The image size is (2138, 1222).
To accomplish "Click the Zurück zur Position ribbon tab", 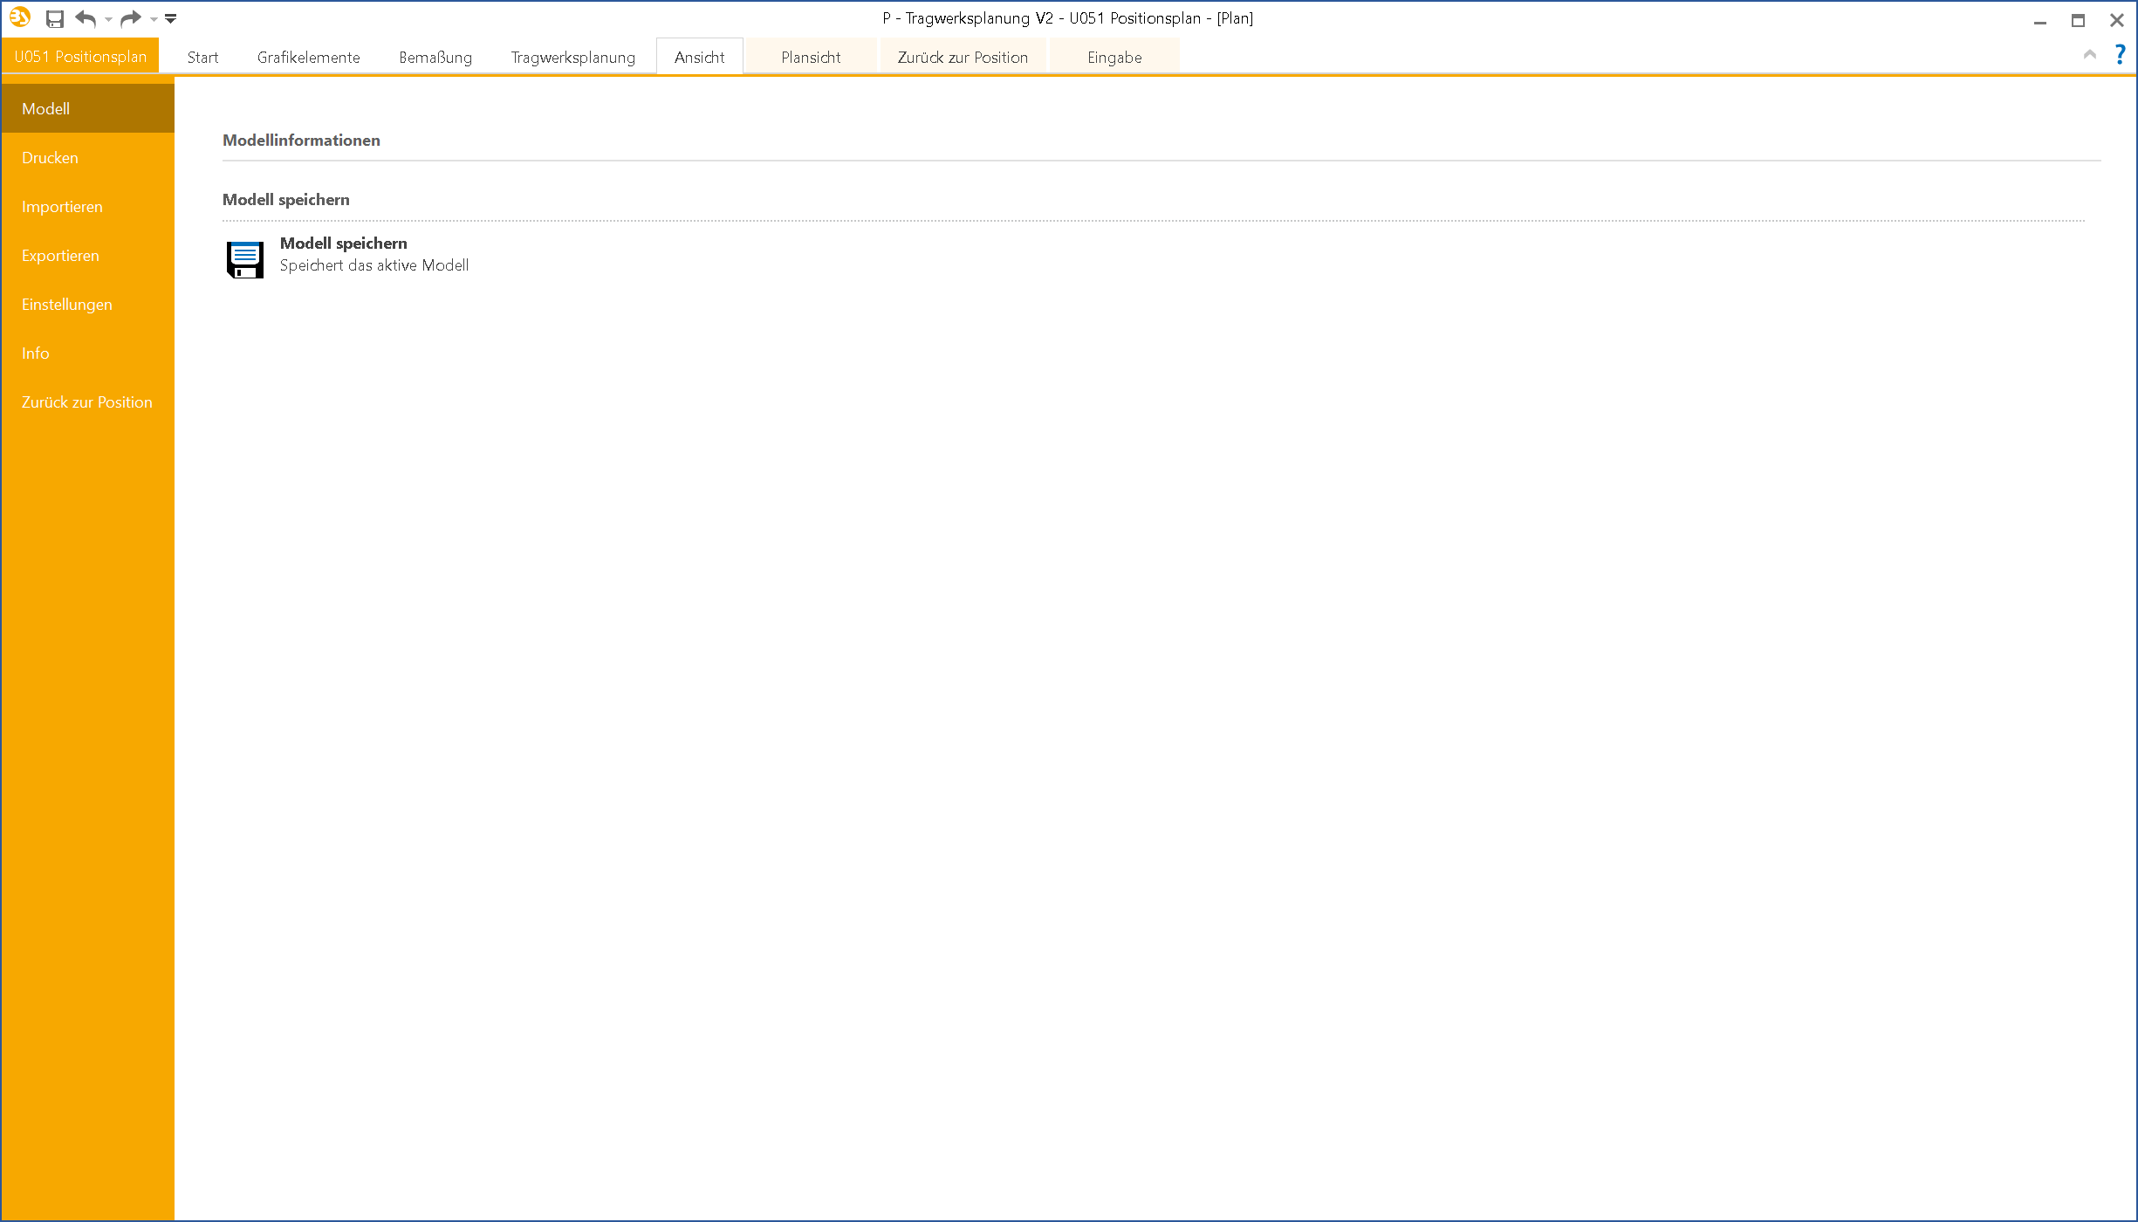I will click(963, 58).
